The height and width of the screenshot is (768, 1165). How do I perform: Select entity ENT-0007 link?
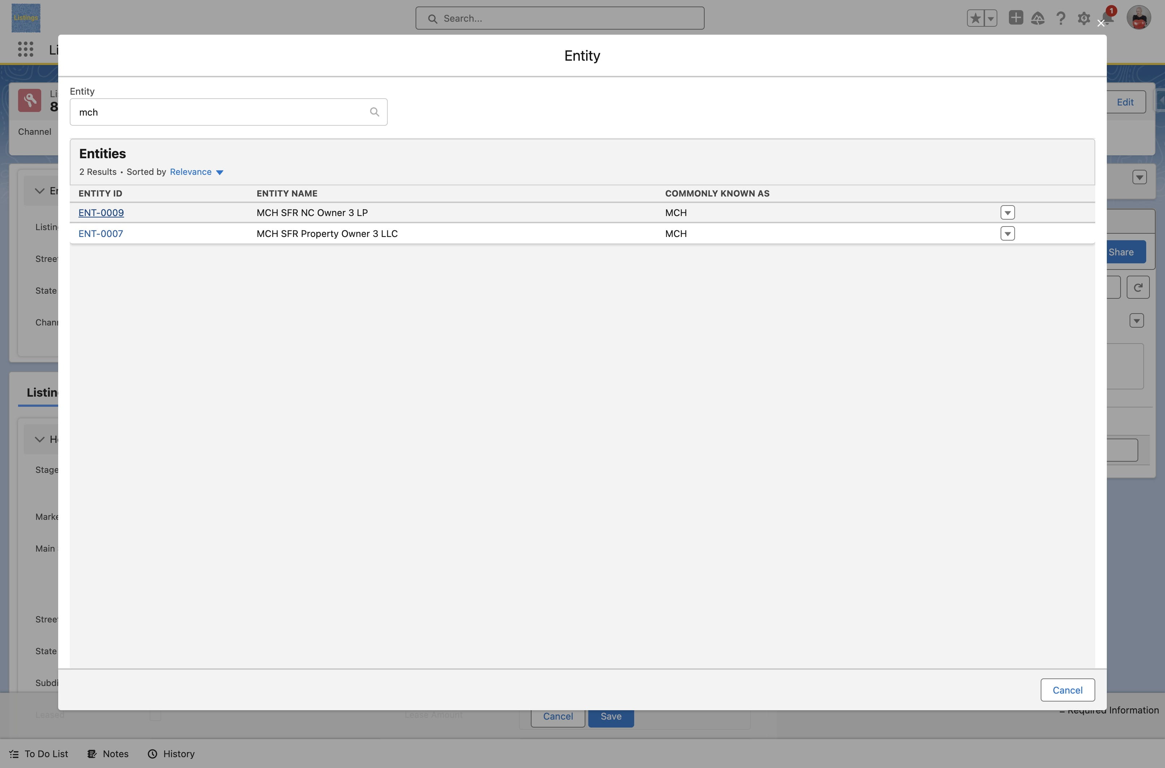coord(100,234)
